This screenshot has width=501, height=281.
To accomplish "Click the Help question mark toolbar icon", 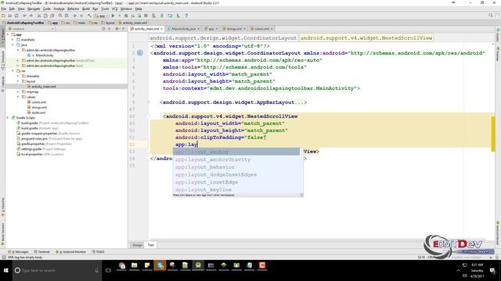I will point(186,16).
